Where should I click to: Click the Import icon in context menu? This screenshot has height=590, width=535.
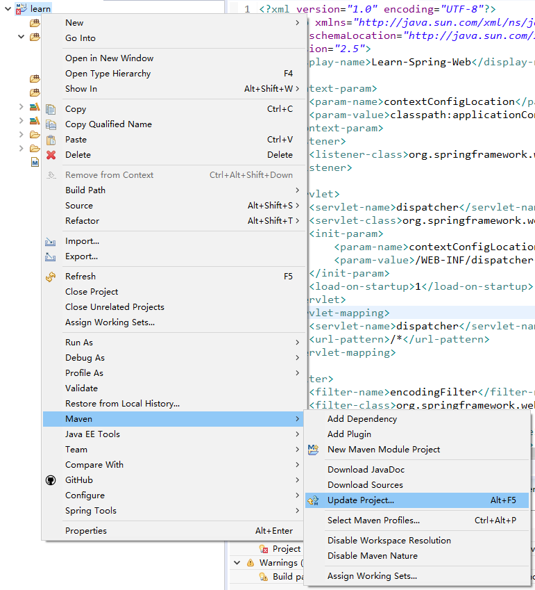pos(51,241)
